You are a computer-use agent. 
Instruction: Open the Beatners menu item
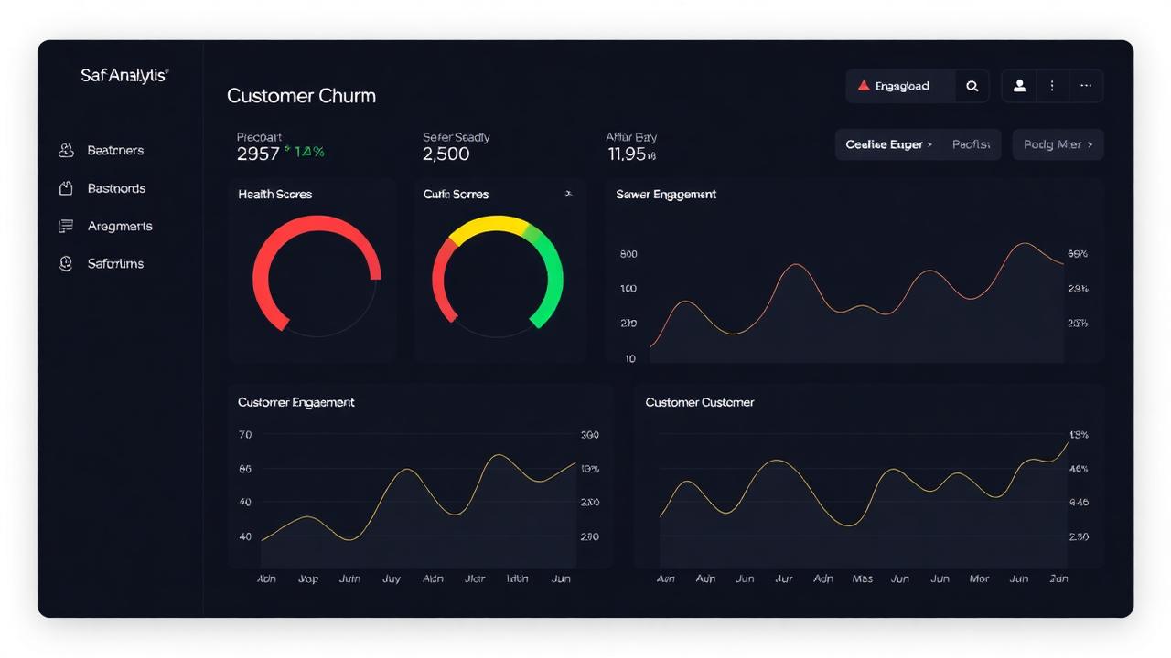point(115,150)
